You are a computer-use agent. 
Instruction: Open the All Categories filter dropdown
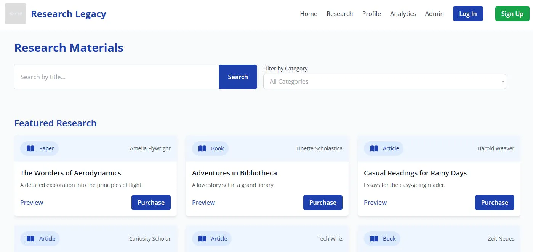pyautogui.click(x=385, y=81)
